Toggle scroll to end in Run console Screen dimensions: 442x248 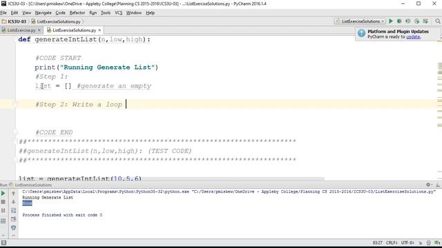(13, 219)
